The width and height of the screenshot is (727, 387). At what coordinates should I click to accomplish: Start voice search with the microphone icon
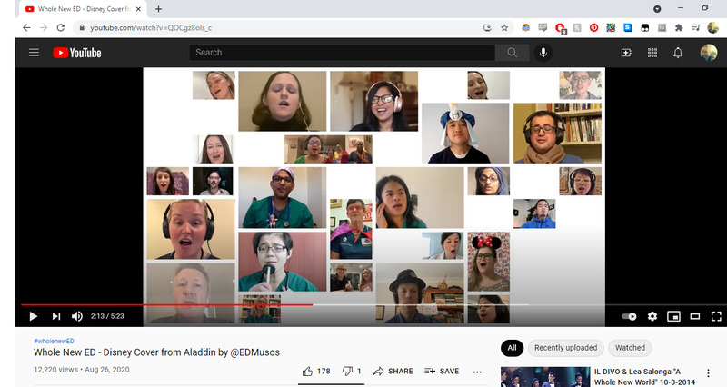[543, 53]
